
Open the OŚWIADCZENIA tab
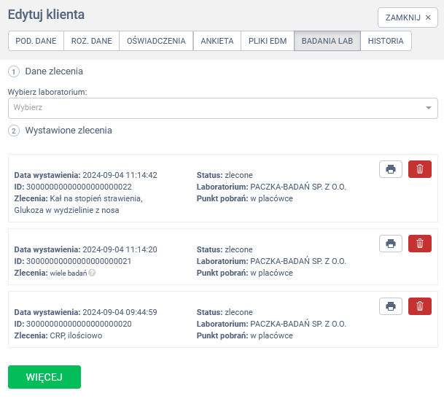(156, 41)
